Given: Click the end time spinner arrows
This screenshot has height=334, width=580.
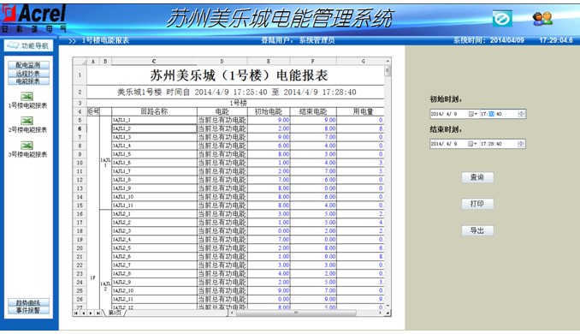Looking at the screenshot, I should (x=521, y=144).
